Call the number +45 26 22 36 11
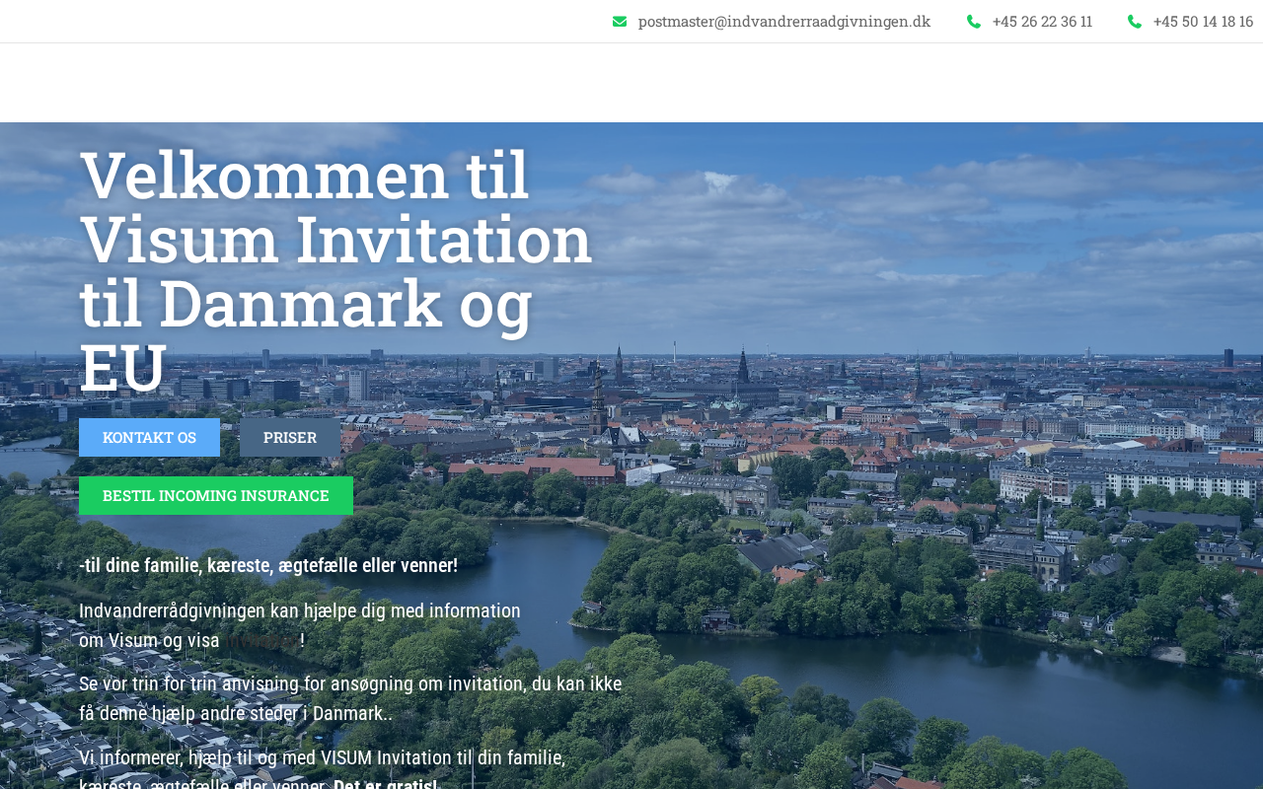This screenshot has height=789, width=1263. pos(1042,22)
